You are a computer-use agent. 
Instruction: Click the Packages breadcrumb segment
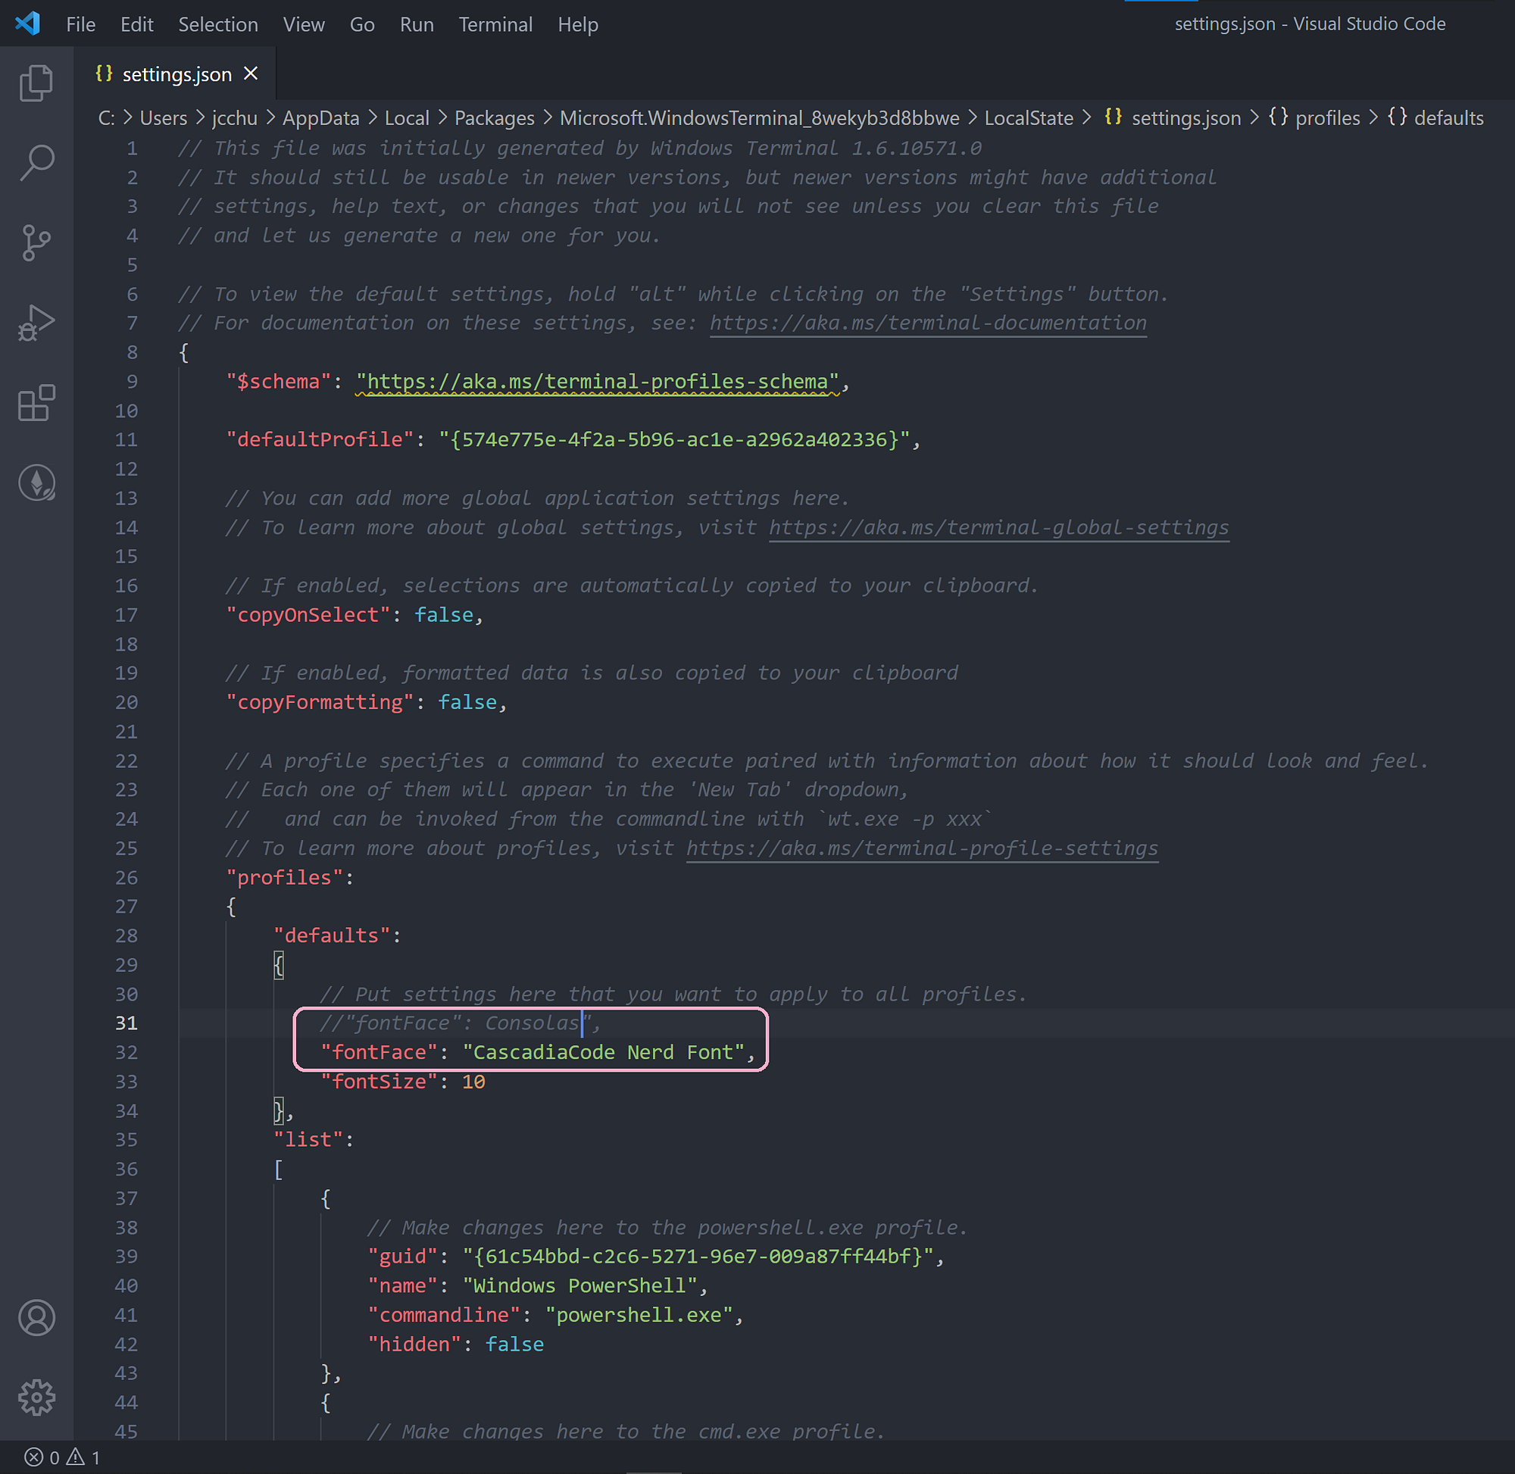tap(494, 117)
